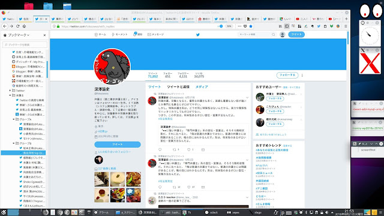Open the Firefox home page icon
Screen dimensions: 384x216
tap(24, 26)
